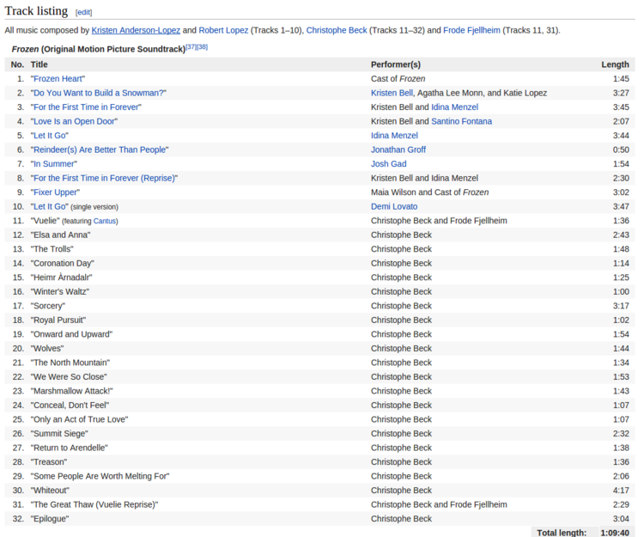Click the "We Were So Close" track title
This screenshot has height=537, width=644.
[69, 377]
